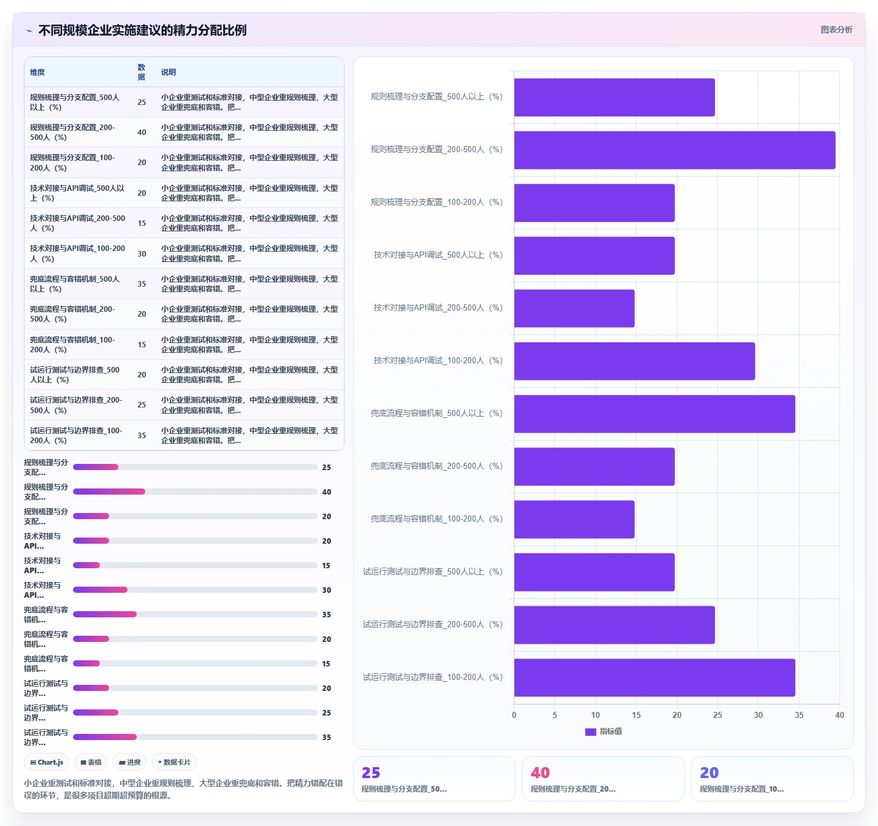The image size is (878, 826).
Task: Click the table data cell 30
Action: (142, 253)
